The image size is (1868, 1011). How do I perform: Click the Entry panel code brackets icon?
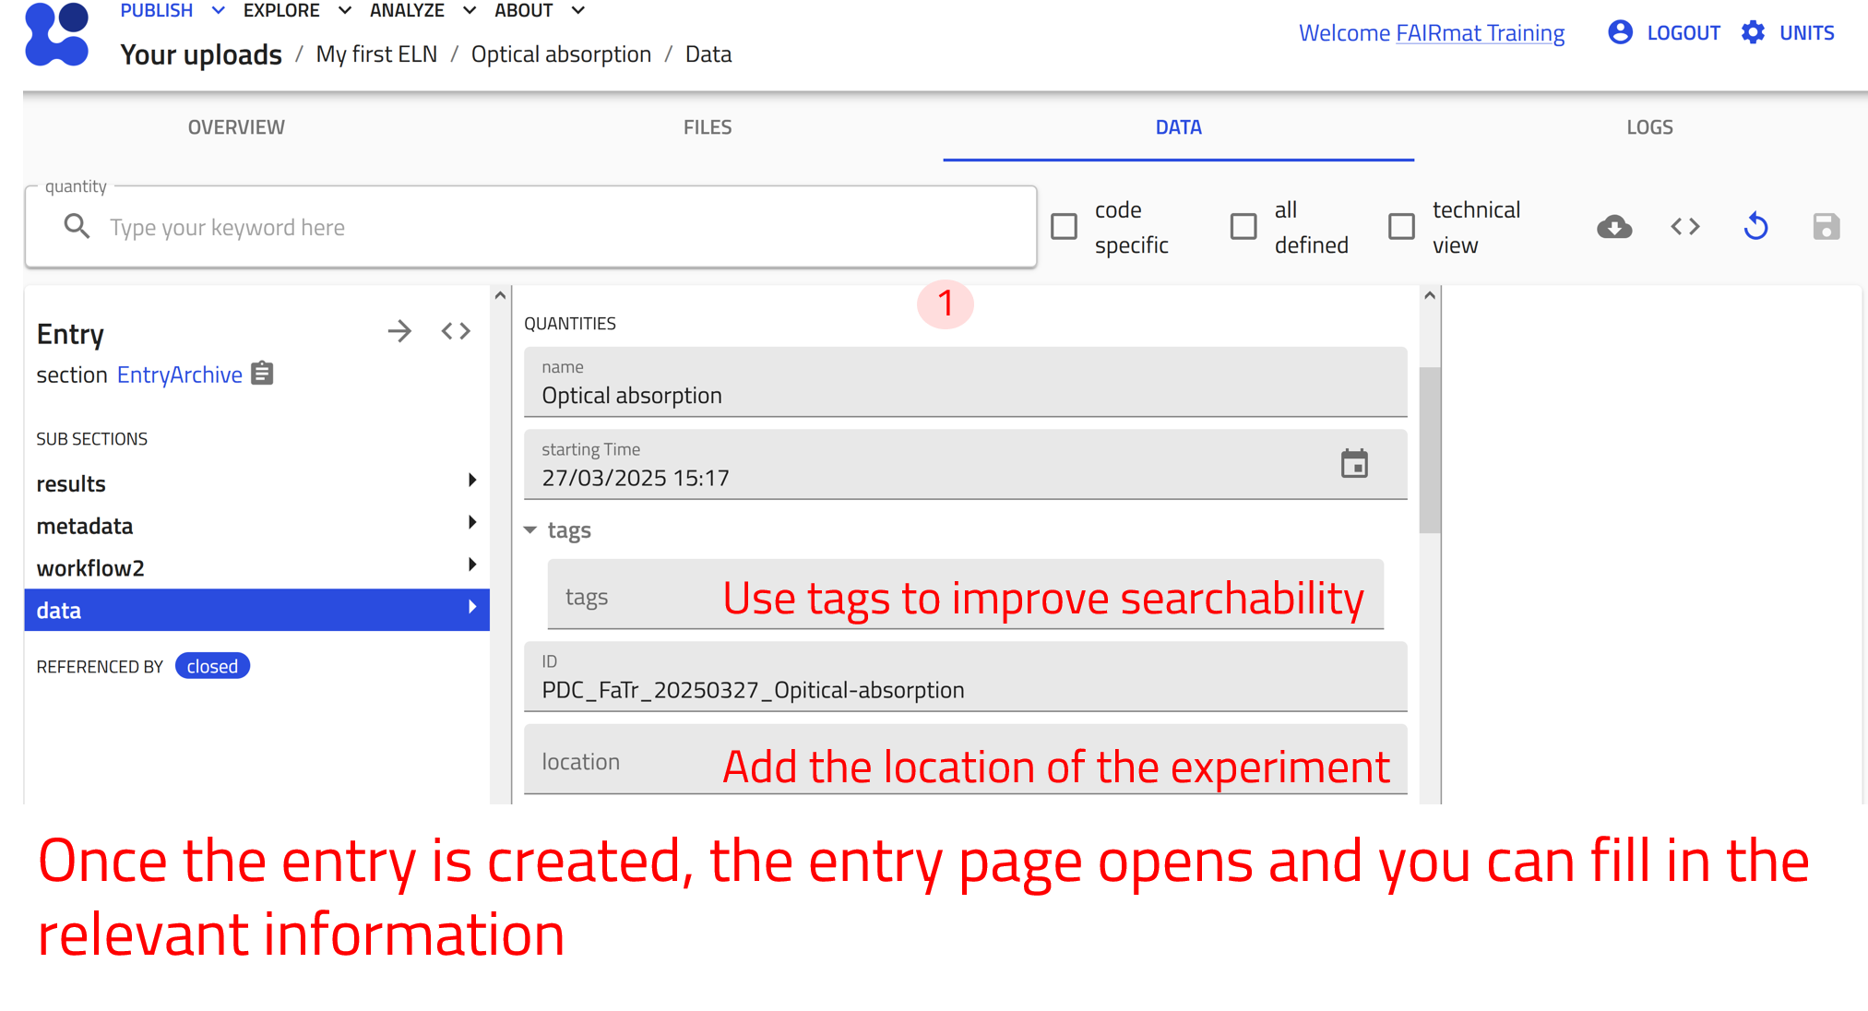click(456, 331)
